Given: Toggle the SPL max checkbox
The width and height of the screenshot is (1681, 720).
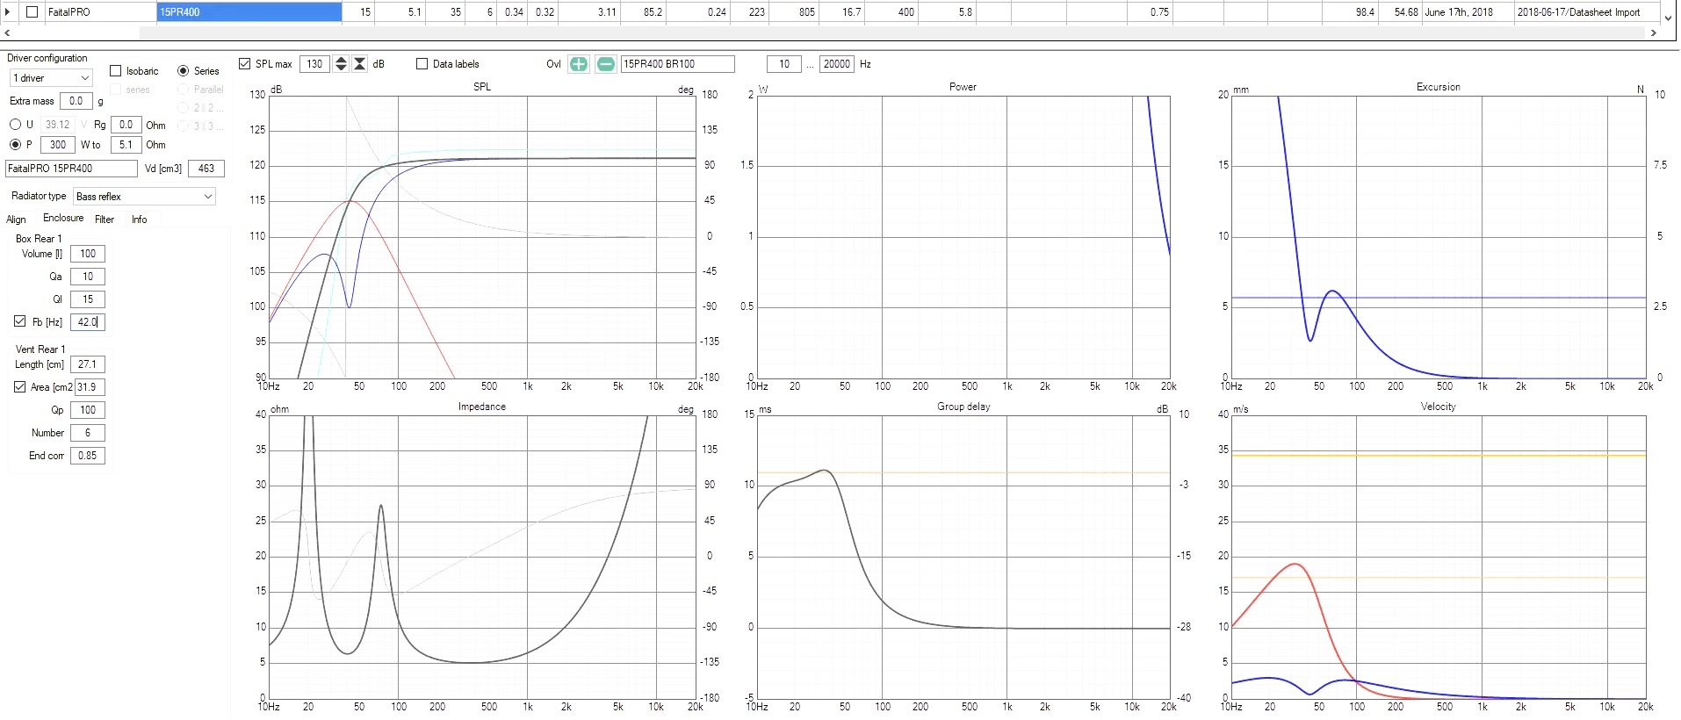Looking at the screenshot, I should [245, 64].
